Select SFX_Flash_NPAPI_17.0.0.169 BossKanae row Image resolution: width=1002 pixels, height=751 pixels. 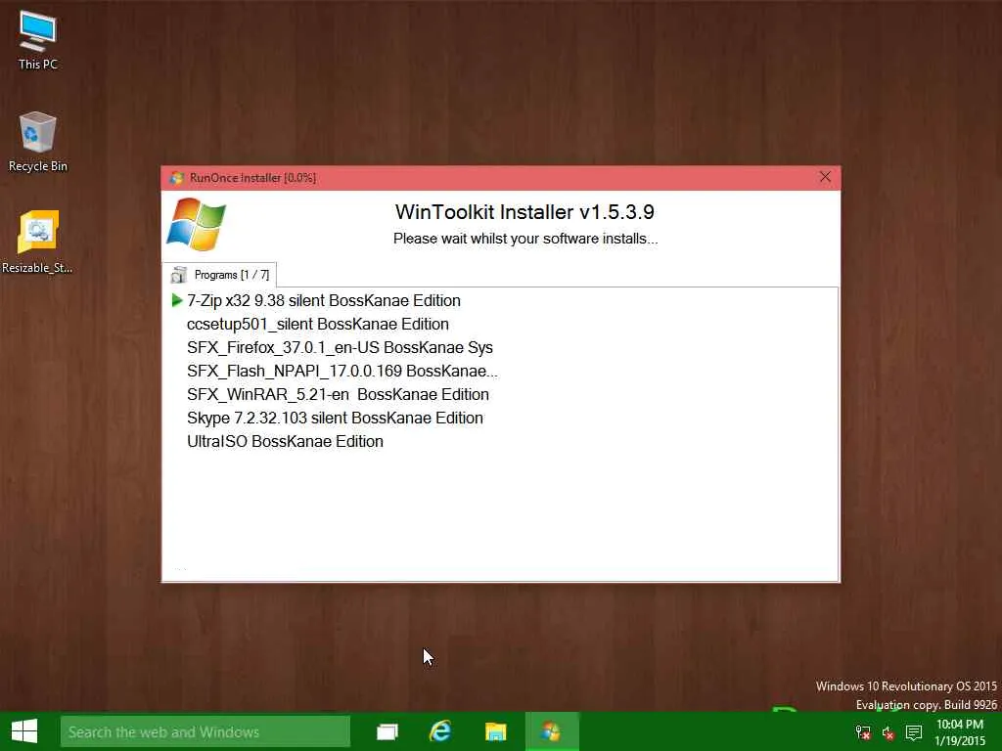point(342,371)
